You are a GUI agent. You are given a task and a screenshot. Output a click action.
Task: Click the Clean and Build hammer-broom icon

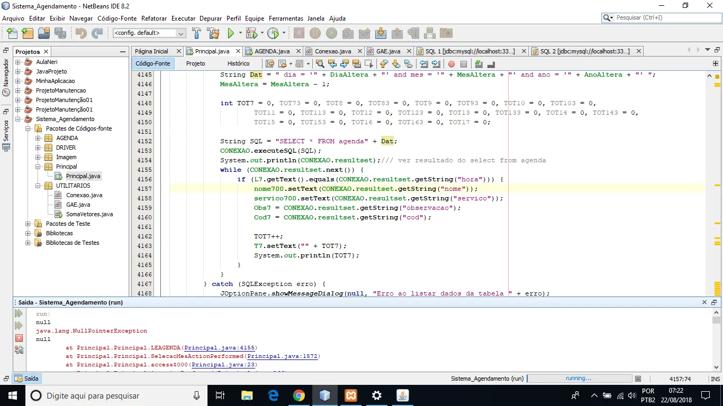tap(213, 33)
